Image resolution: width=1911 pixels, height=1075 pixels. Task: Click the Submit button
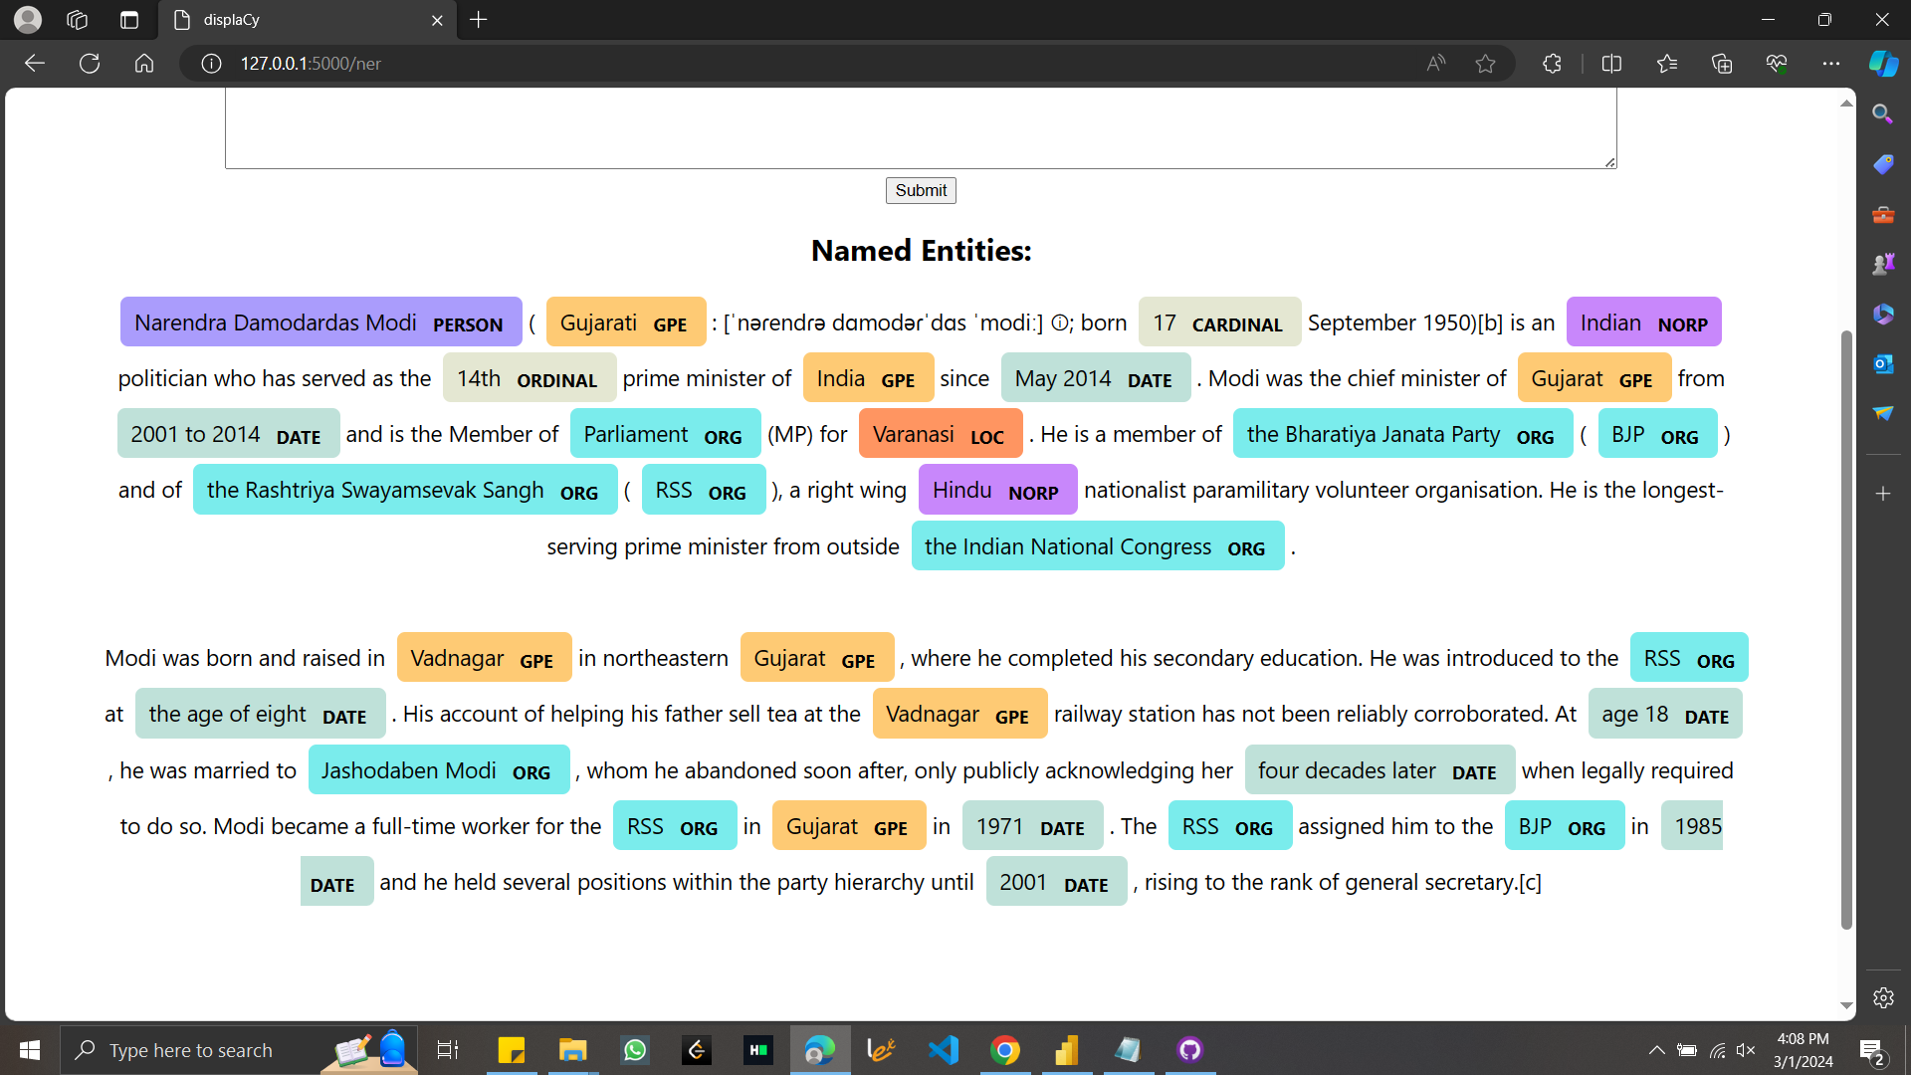921,190
